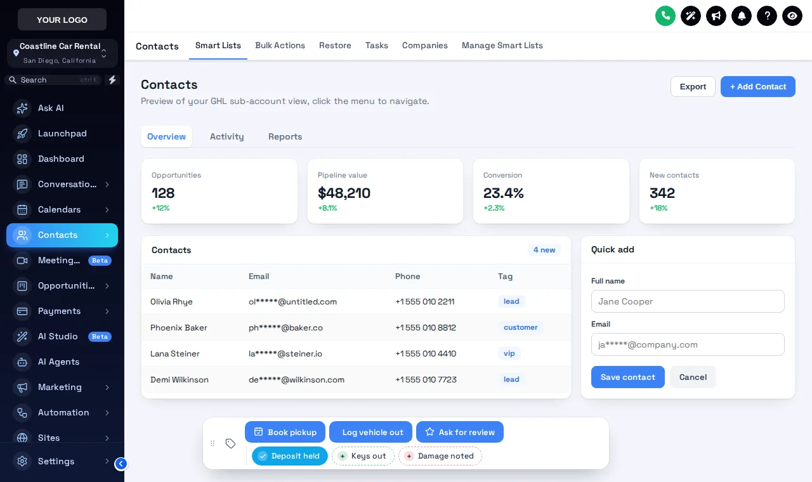Expand the Marketing sidebar chevron
Image resolution: width=812 pixels, height=482 pixels.
click(107, 388)
